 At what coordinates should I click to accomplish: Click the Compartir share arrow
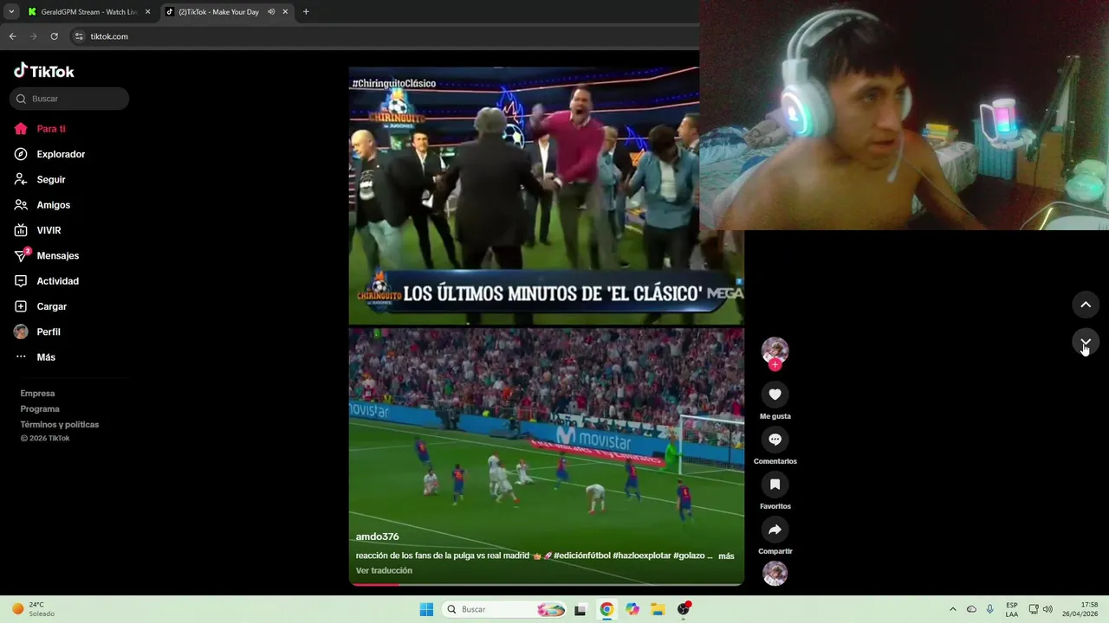[775, 530]
